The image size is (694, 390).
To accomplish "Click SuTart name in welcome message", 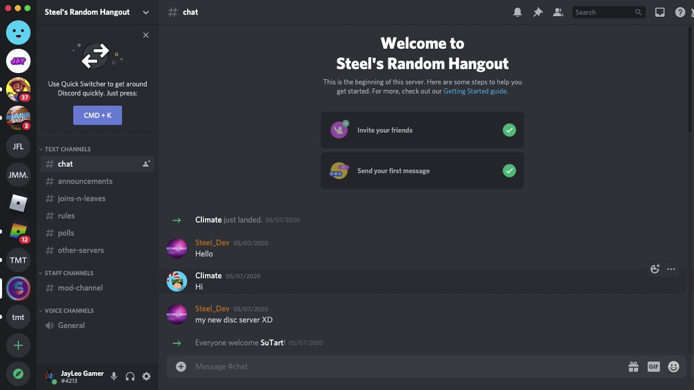I will 272,343.
